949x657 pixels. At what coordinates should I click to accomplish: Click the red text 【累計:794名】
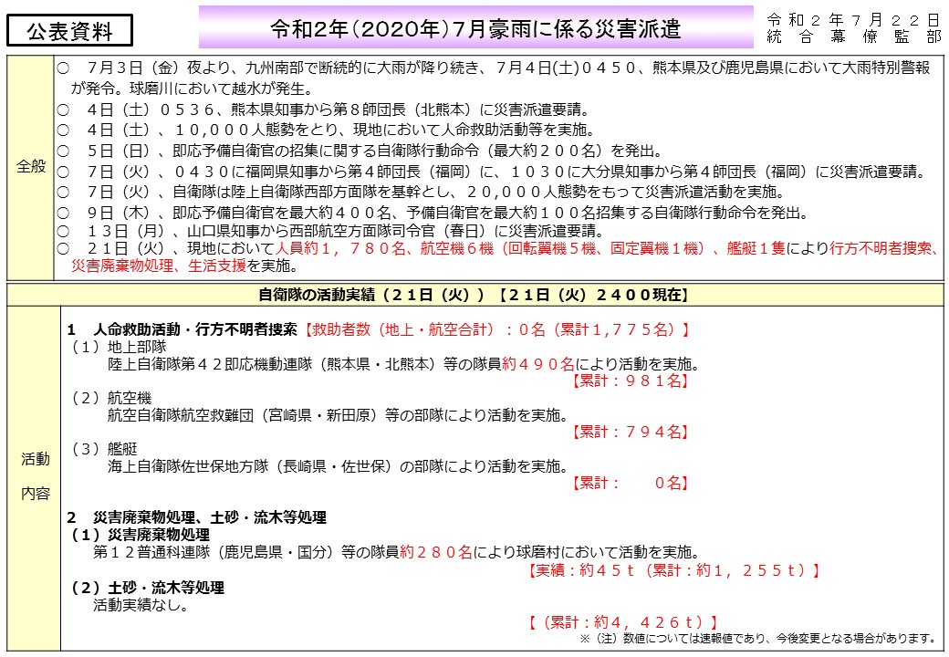pyautogui.click(x=630, y=432)
